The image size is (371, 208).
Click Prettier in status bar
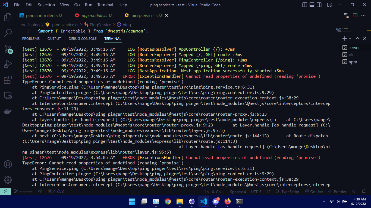(337, 191)
